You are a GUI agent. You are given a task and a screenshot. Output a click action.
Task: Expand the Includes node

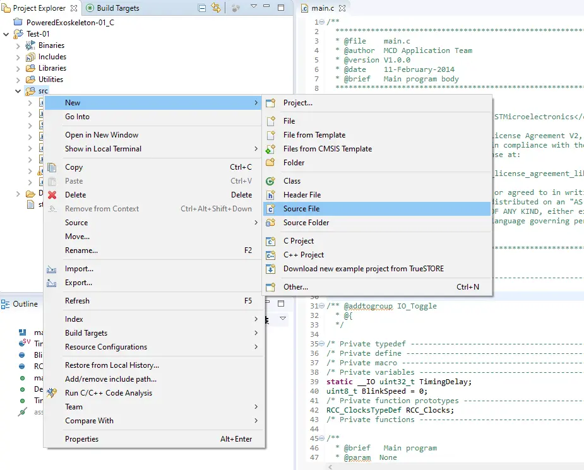tap(18, 57)
